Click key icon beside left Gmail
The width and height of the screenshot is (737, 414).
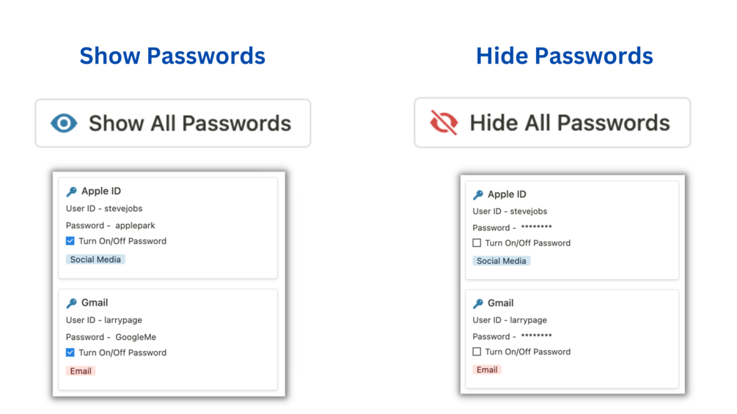pos(71,303)
